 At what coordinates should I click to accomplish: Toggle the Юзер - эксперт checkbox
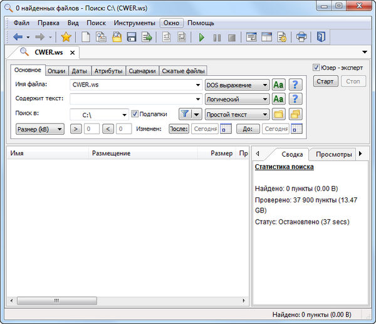(x=316, y=67)
